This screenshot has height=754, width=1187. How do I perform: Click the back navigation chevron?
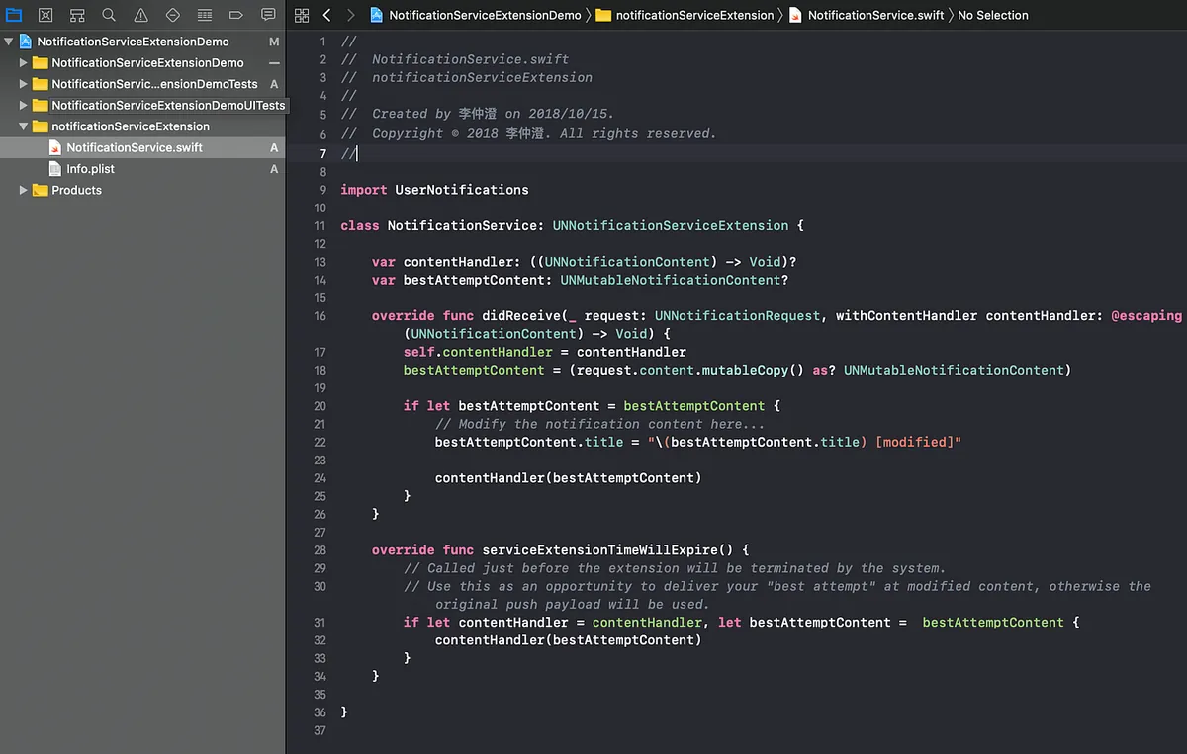(x=326, y=15)
